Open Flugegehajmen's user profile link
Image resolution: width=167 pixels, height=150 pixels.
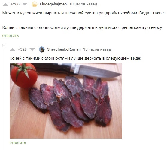pos(53,4)
